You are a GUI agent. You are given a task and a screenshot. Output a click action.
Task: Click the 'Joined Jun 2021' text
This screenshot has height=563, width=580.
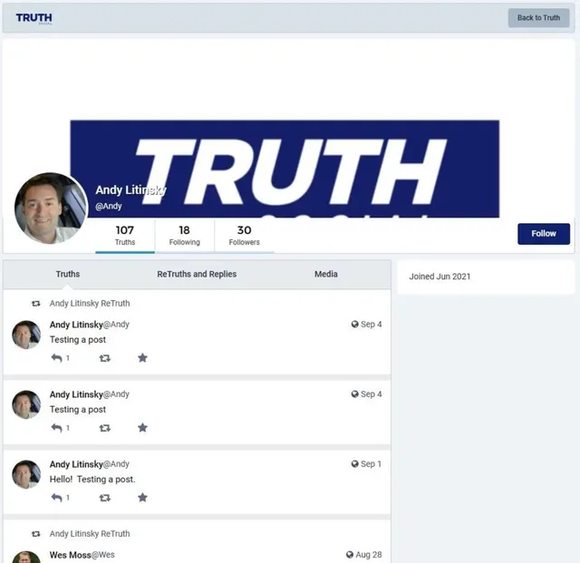[x=440, y=277]
